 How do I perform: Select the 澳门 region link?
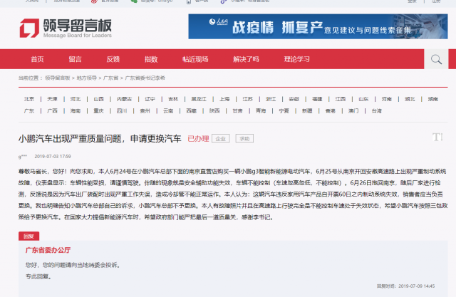(x=353, y=110)
